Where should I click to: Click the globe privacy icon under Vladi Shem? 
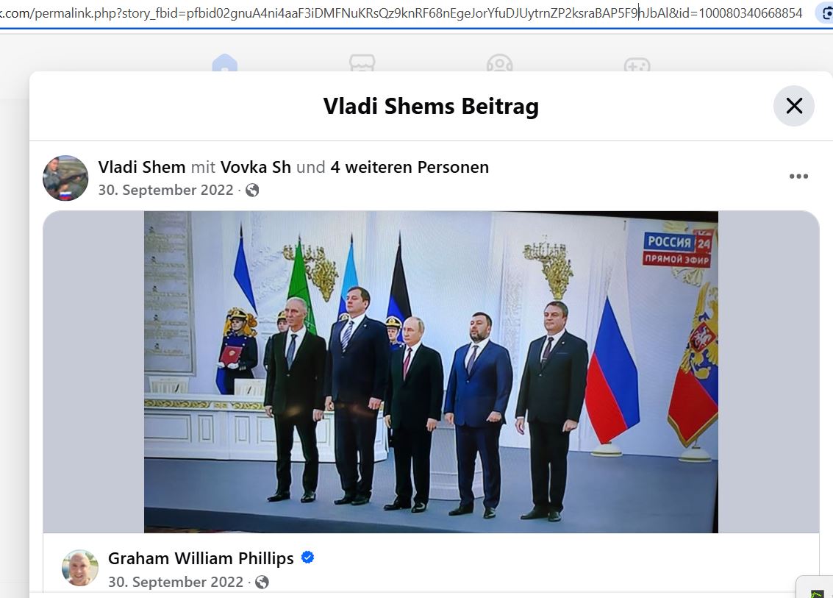pos(252,191)
